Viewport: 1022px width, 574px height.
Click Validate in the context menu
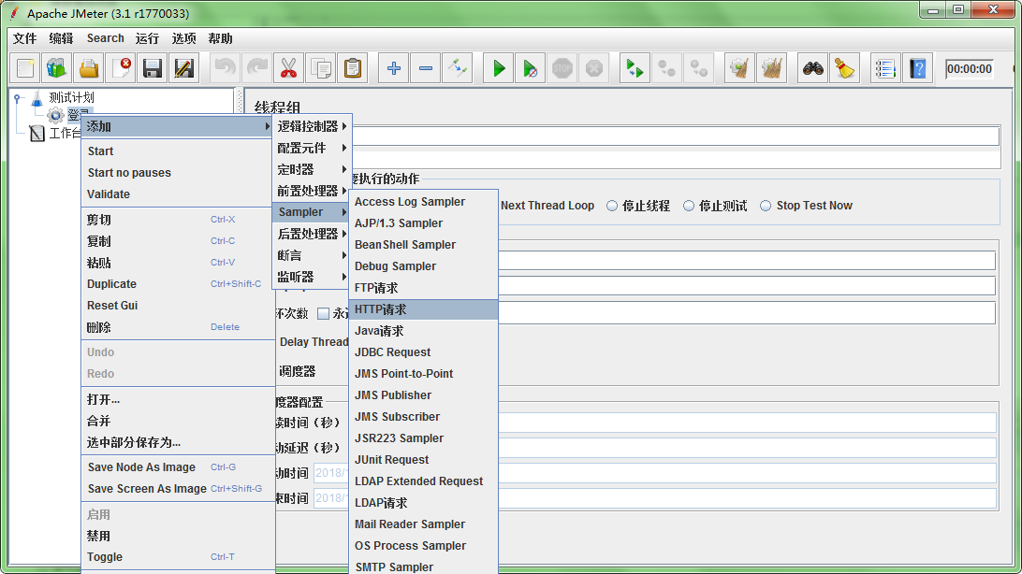pyautogui.click(x=109, y=194)
